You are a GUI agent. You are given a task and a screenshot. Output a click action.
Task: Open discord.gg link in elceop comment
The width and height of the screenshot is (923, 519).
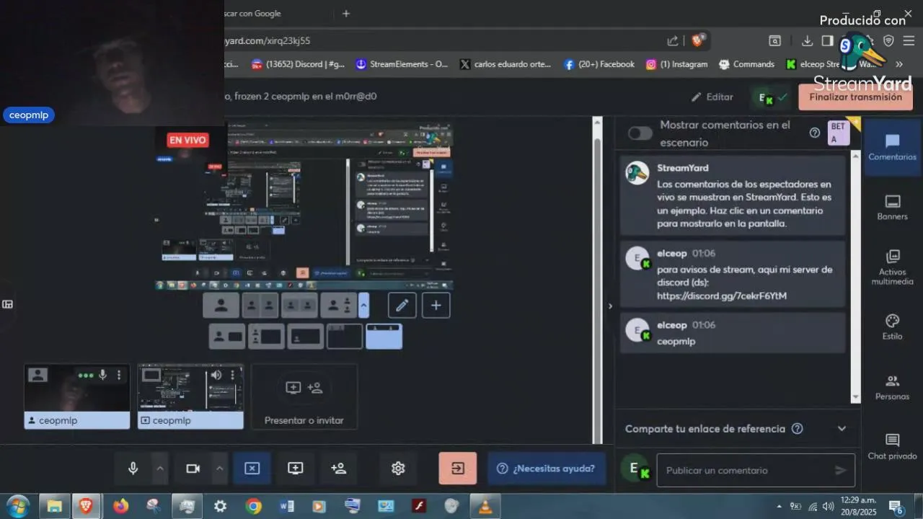[x=722, y=296]
